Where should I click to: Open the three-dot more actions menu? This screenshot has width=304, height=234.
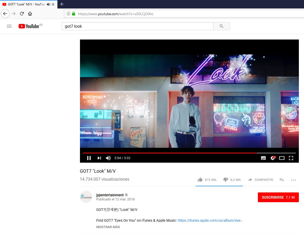(293, 180)
